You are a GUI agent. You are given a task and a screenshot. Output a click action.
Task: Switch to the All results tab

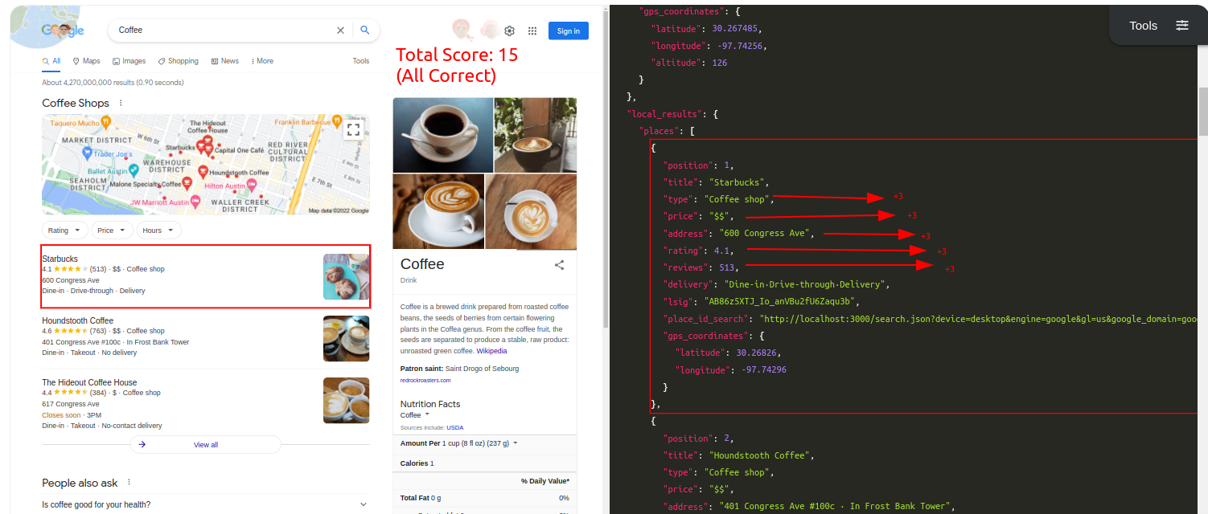tap(51, 61)
